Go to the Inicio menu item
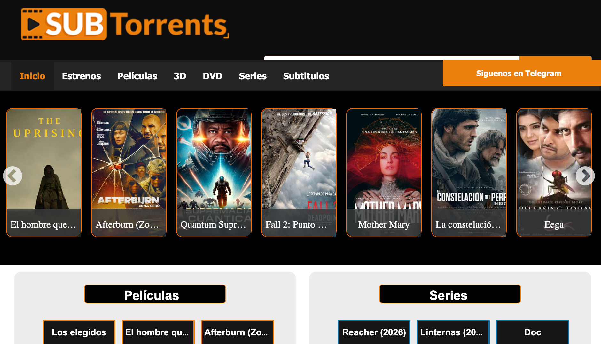This screenshot has width=601, height=344. (32, 76)
